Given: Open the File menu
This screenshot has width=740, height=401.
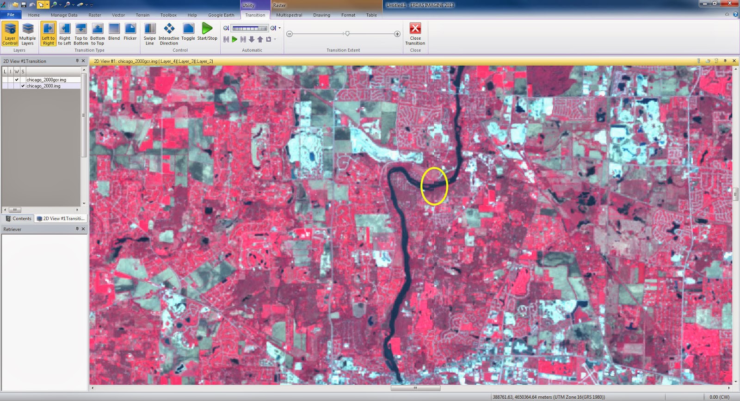Looking at the screenshot, I should tap(11, 15).
